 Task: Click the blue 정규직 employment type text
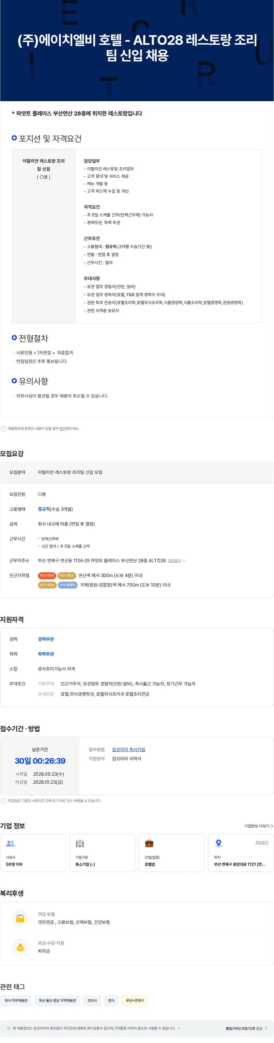44,509
